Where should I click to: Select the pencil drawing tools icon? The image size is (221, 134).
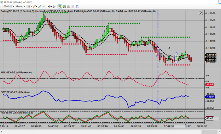coord(34,6)
